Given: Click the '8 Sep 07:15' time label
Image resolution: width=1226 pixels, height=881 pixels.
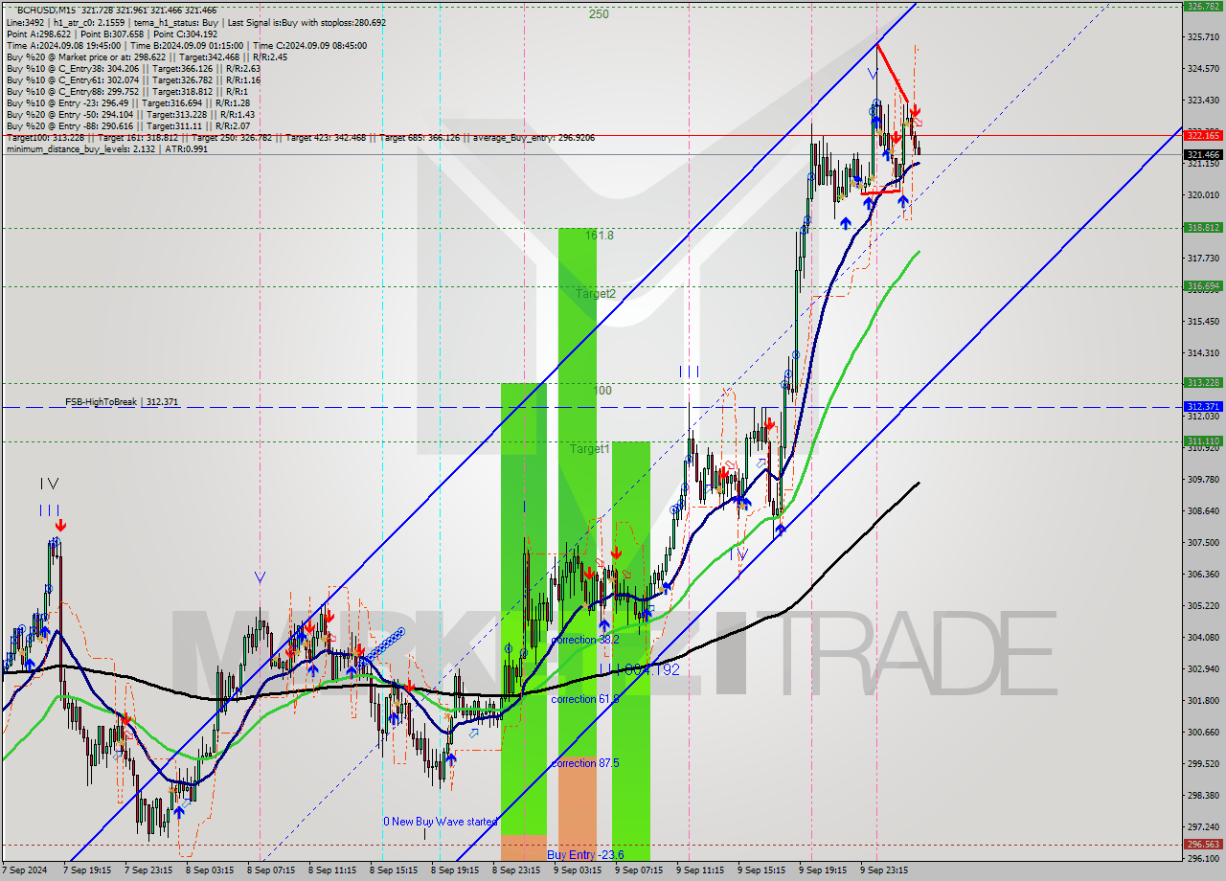Looking at the screenshot, I should click(272, 871).
